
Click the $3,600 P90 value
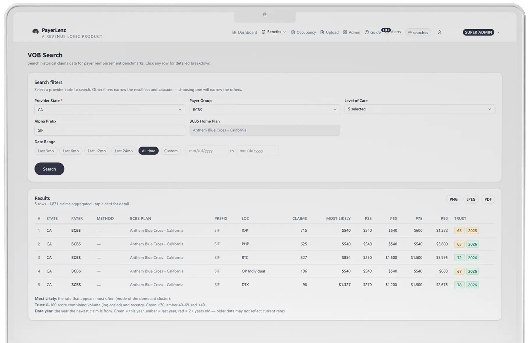tap(442, 244)
